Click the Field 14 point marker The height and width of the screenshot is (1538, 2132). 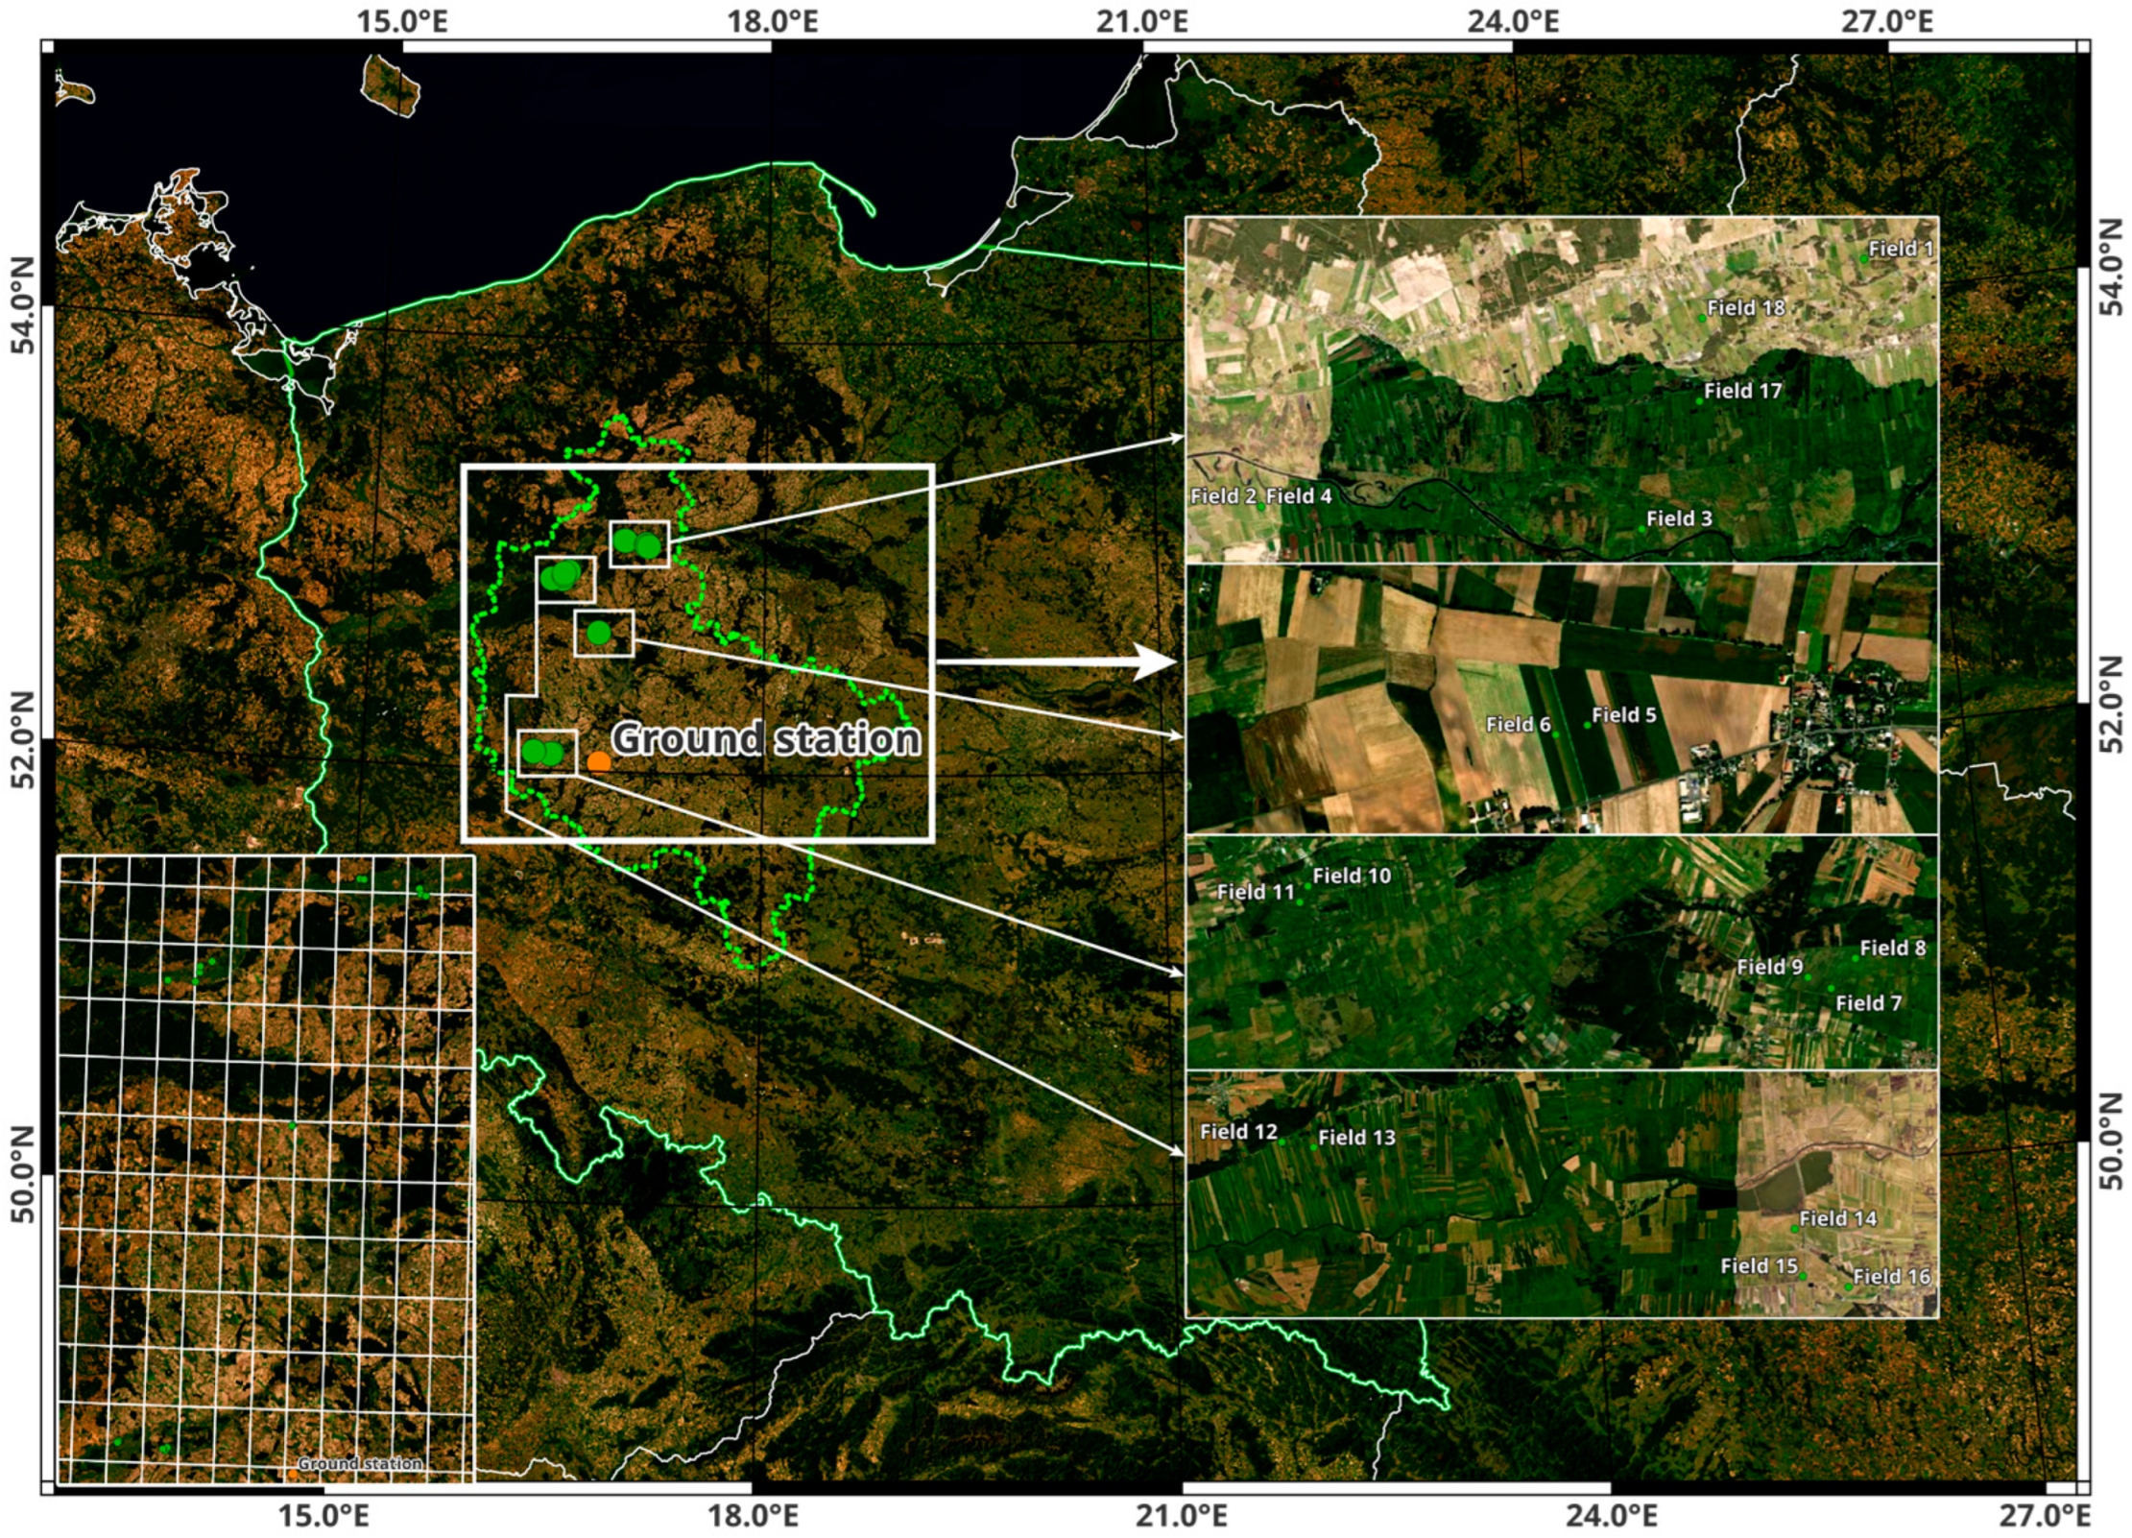point(1794,1229)
